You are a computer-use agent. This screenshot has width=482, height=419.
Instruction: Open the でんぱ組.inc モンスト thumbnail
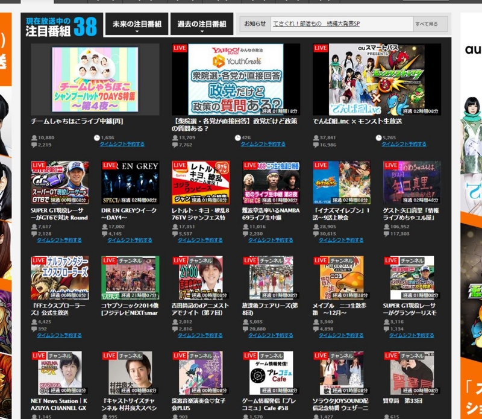point(377,80)
